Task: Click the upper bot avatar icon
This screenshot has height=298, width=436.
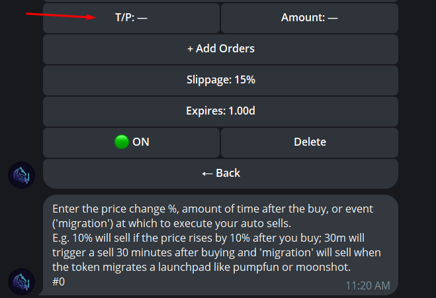Action: coord(21,175)
